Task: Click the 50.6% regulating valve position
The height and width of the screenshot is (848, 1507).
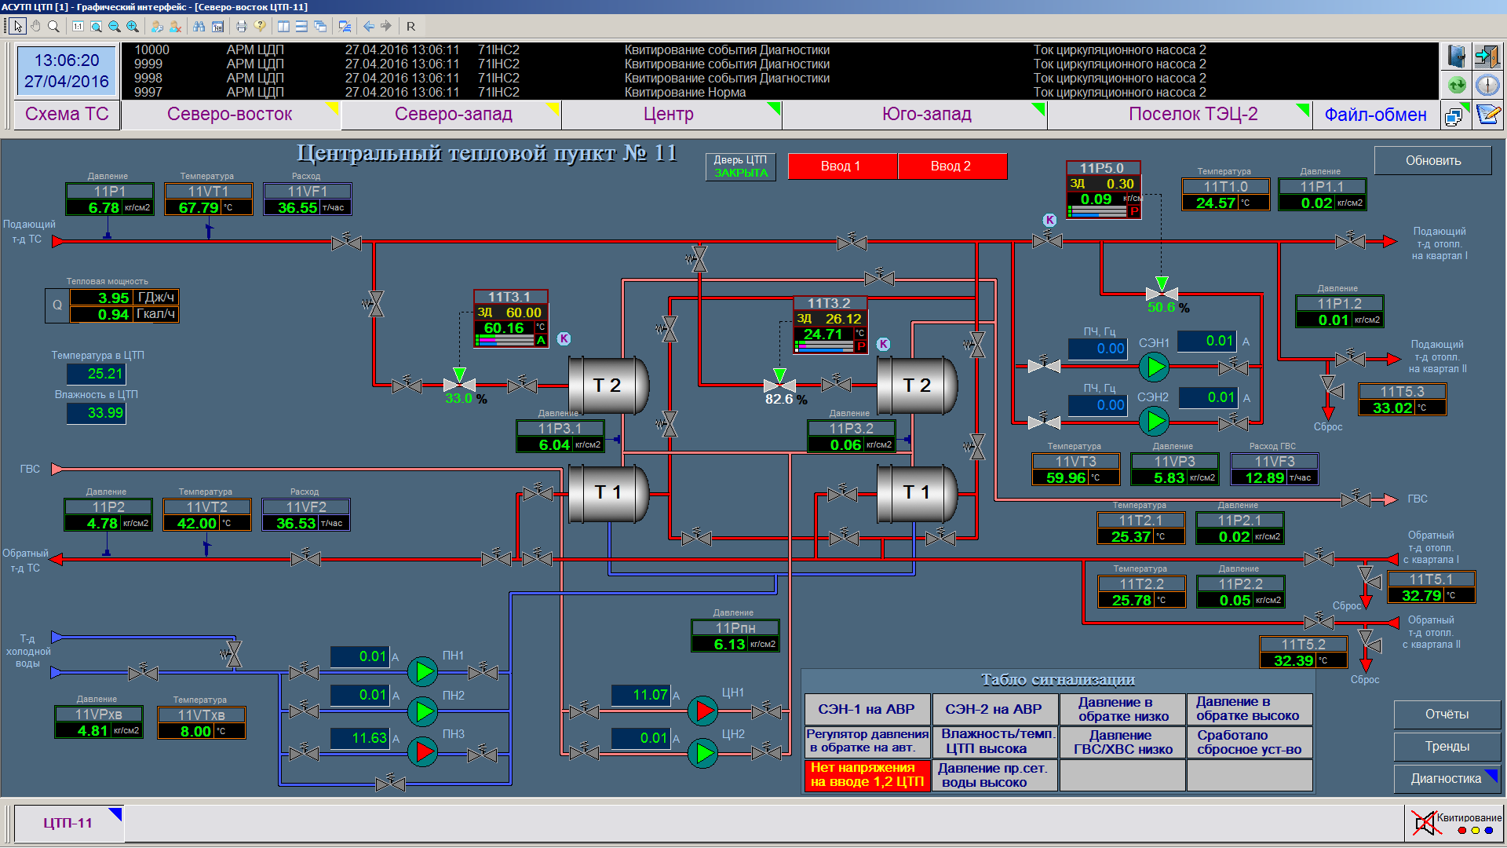Action: (1162, 308)
